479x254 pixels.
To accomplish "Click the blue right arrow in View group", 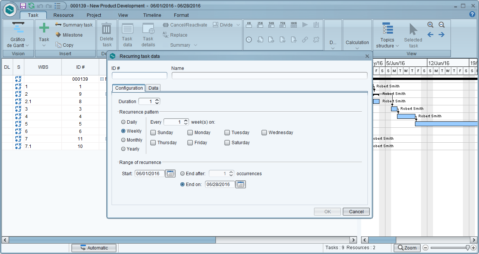I will coord(442,35).
